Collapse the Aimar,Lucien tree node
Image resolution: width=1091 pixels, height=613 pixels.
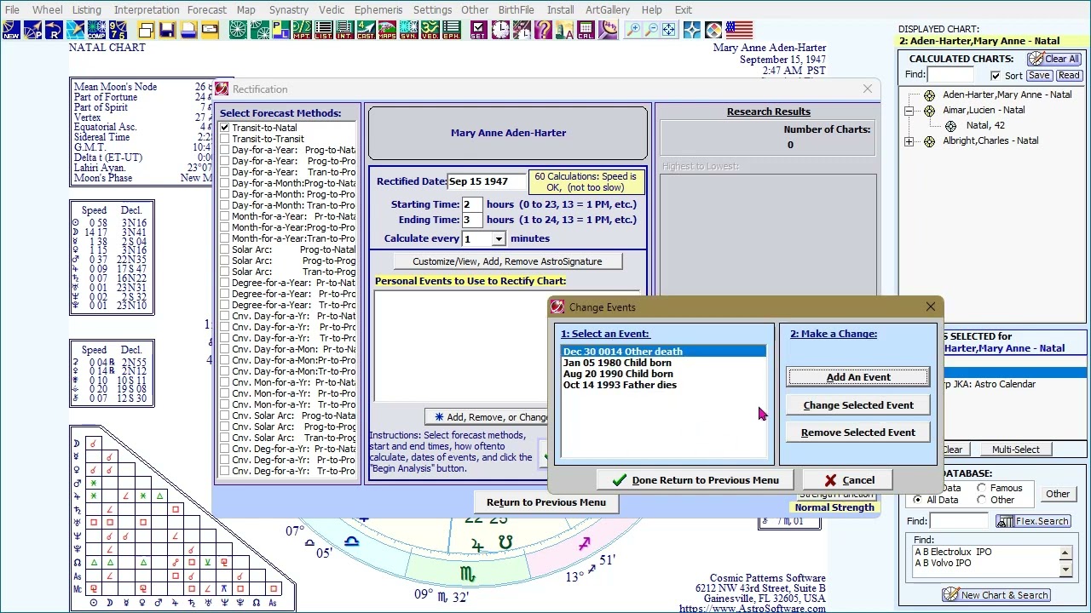pos(909,111)
